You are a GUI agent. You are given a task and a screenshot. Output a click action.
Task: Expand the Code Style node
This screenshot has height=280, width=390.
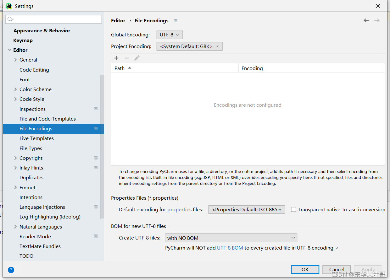15,99
